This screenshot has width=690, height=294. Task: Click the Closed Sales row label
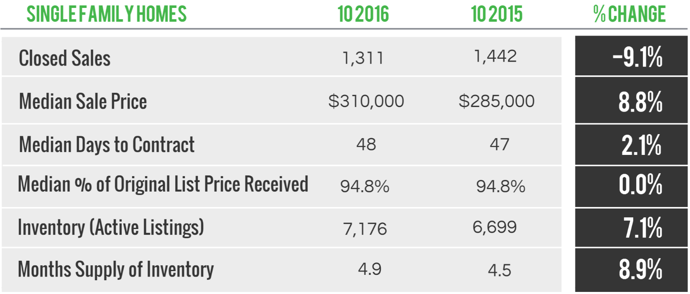click(x=65, y=58)
